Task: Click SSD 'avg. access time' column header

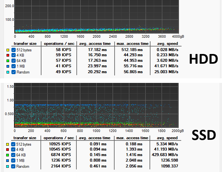Action: (95, 138)
